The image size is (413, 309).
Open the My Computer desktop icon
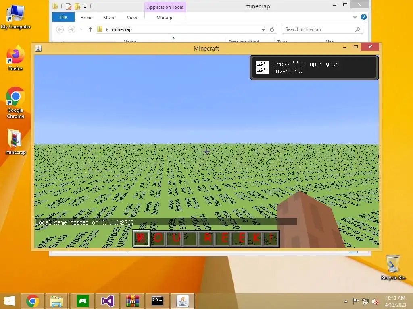pyautogui.click(x=16, y=17)
